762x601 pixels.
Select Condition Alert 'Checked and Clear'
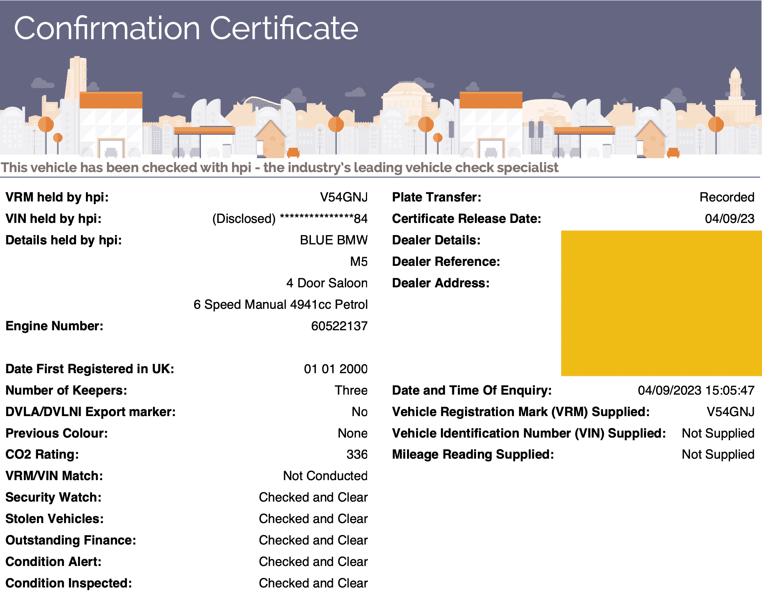tap(313, 562)
